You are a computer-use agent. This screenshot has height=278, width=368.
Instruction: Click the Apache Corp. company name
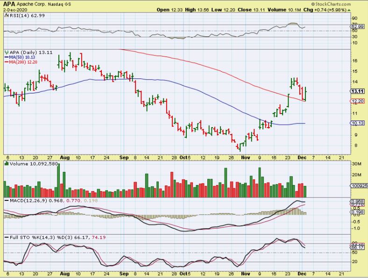tap(31, 4)
